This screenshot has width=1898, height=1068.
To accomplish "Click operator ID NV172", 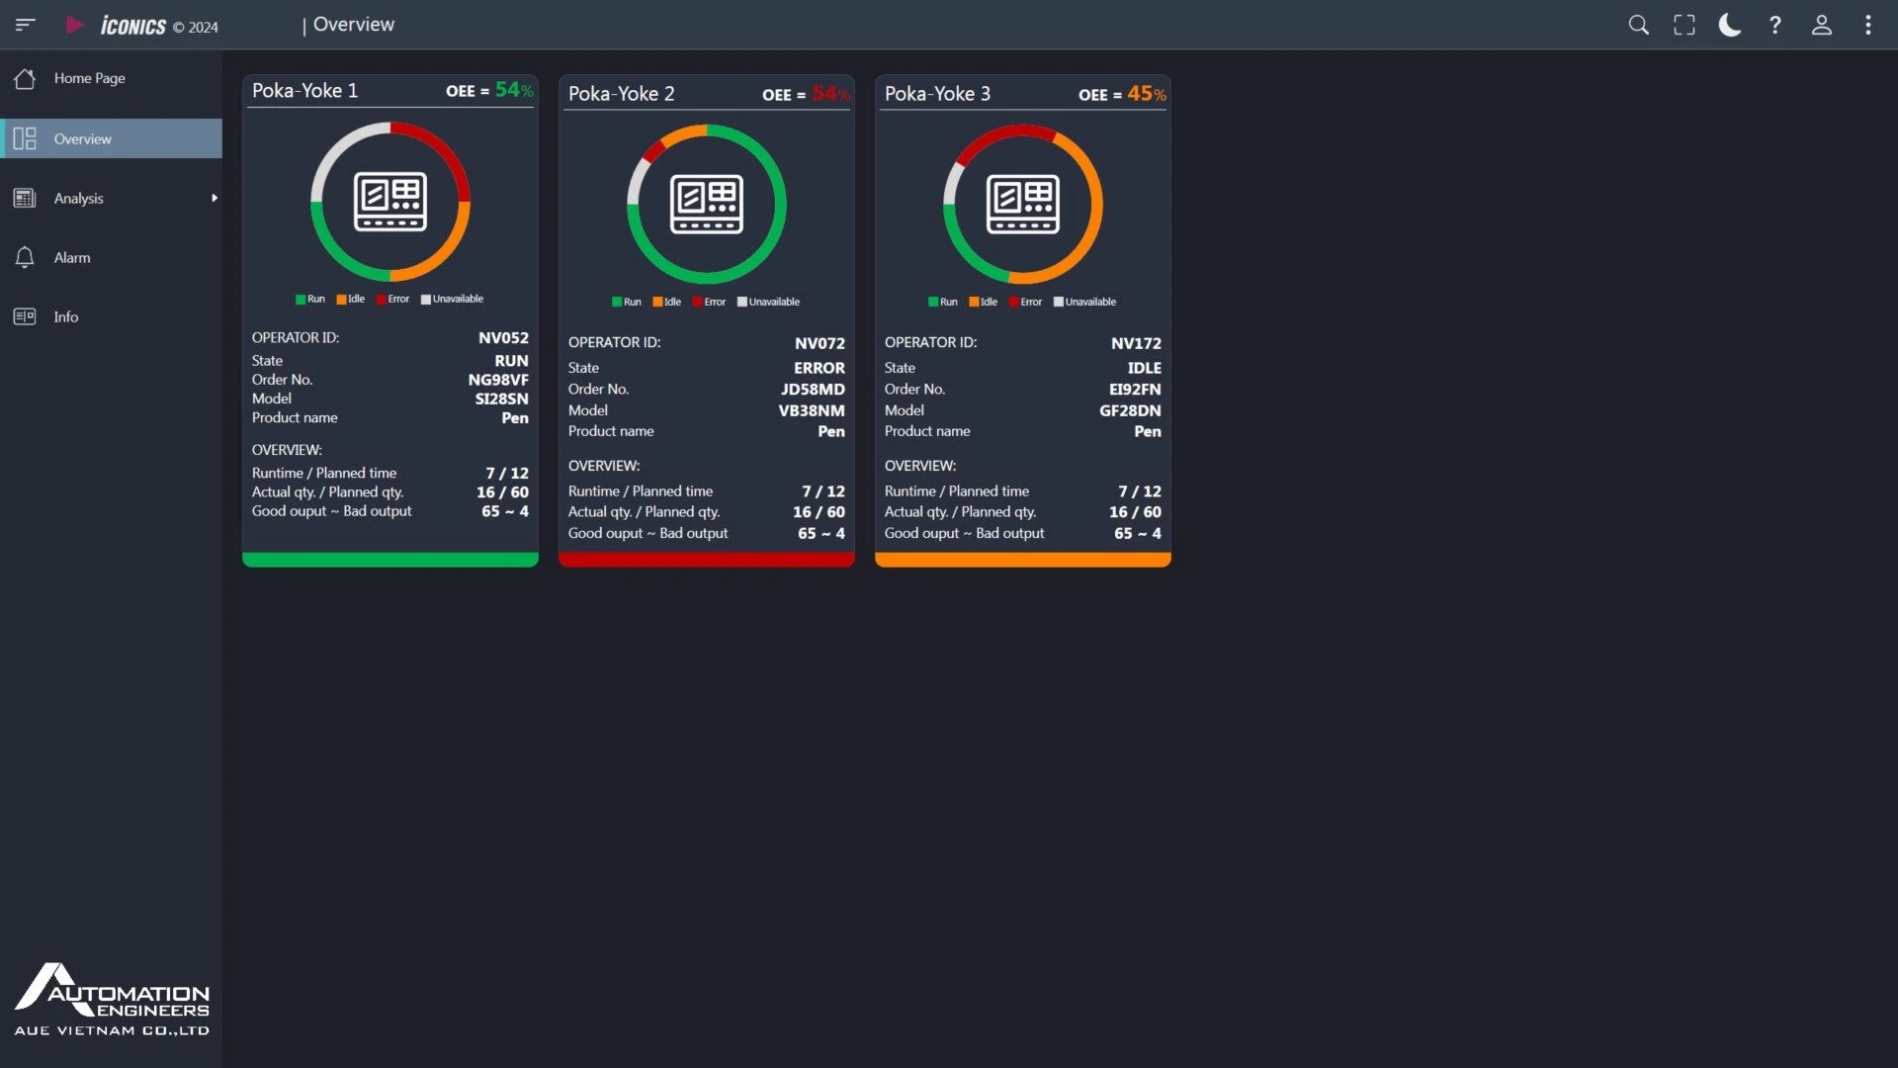I will pos(1136,343).
